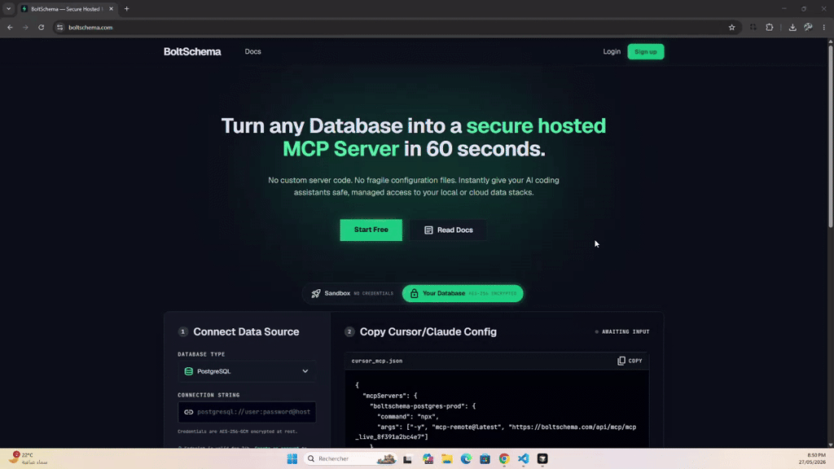Screen dimensions: 834x469
Task: Open the tab search dropdown arrow
Action: click(x=8, y=9)
